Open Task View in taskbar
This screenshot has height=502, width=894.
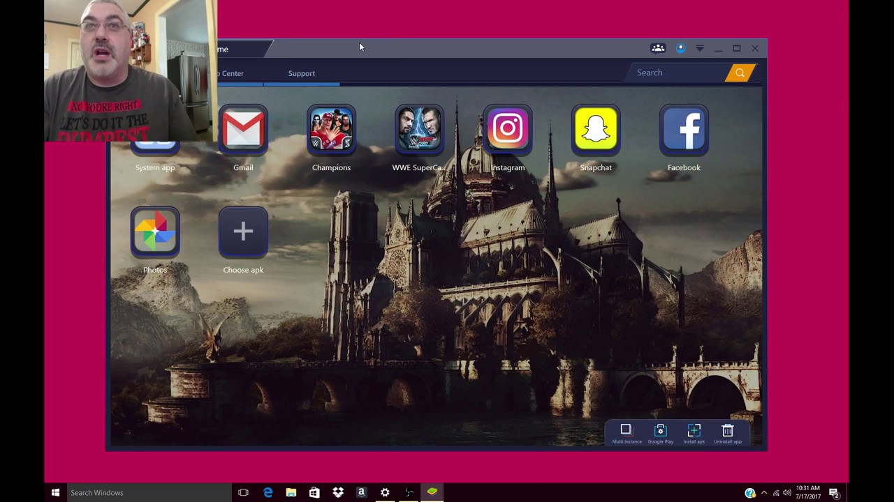(x=243, y=492)
